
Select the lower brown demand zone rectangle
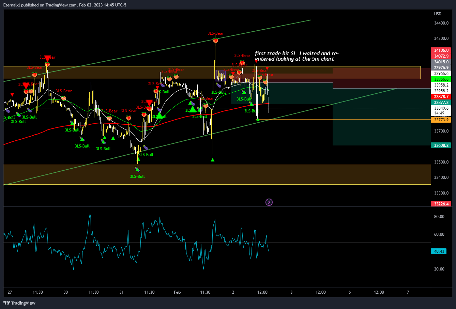coord(217,174)
